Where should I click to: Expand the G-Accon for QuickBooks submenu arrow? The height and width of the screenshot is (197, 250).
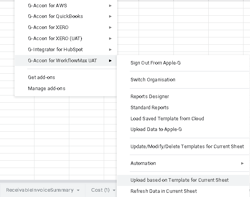click(x=110, y=16)
